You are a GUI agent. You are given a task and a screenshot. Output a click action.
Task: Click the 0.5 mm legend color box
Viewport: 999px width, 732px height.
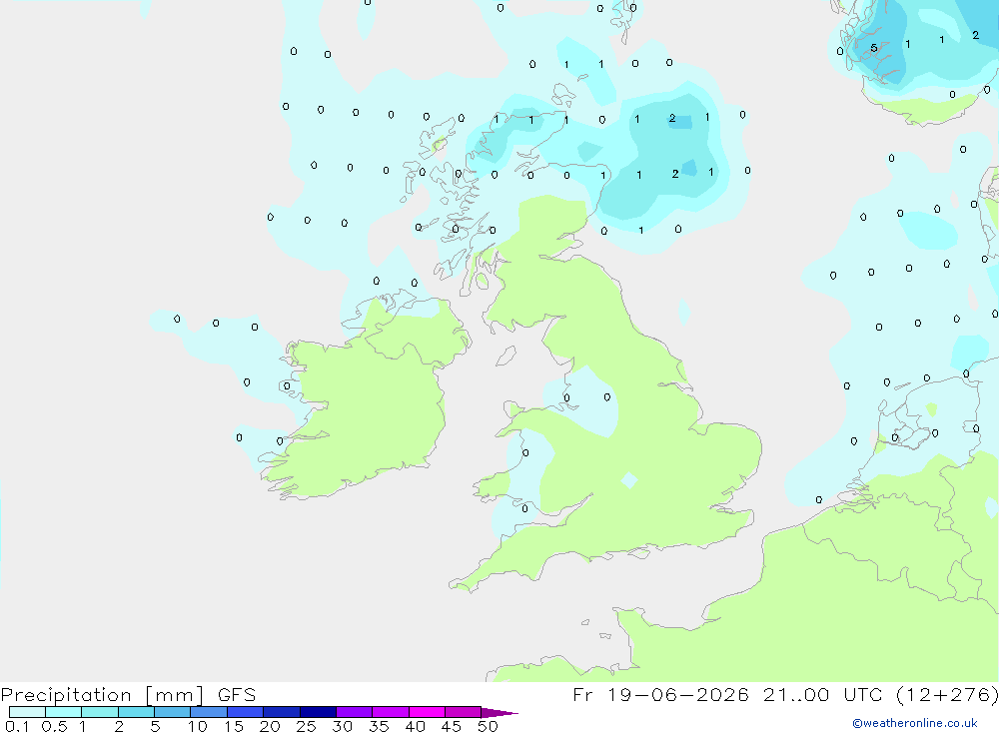(x=64, y=712)
